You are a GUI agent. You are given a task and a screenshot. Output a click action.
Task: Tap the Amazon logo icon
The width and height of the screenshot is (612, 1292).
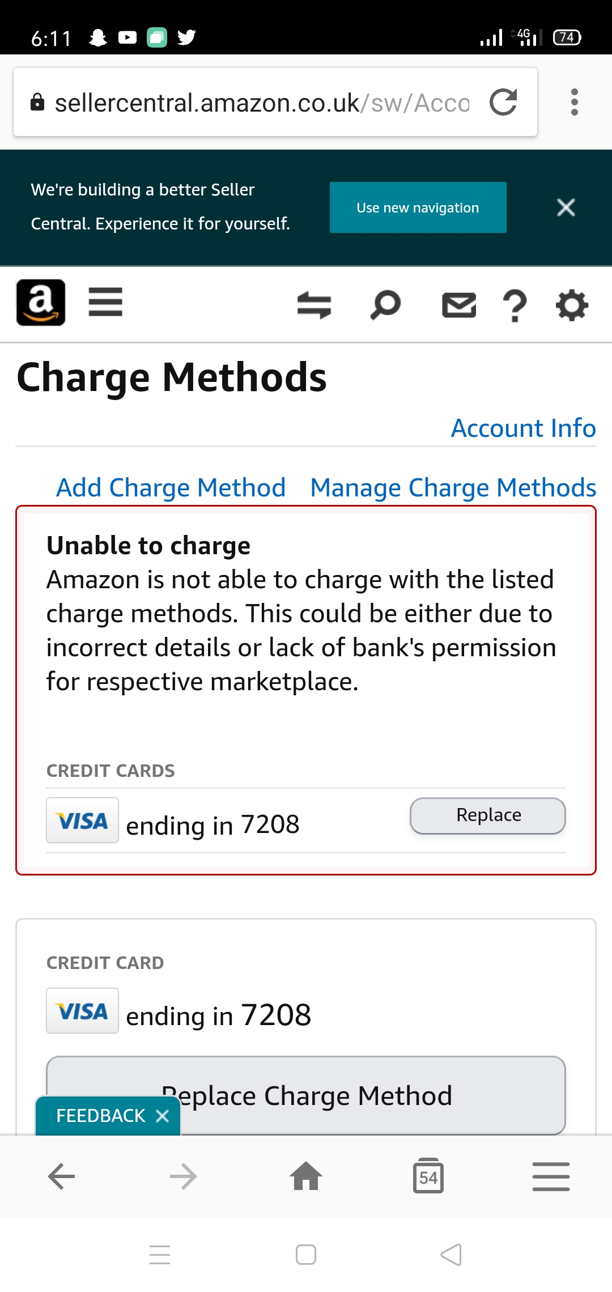point(41,303)
